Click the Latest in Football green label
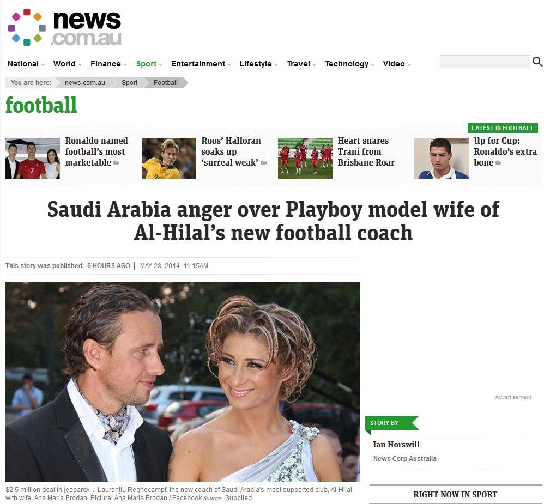The width and height of the screenshot is (544, 504). click(503, 128)
